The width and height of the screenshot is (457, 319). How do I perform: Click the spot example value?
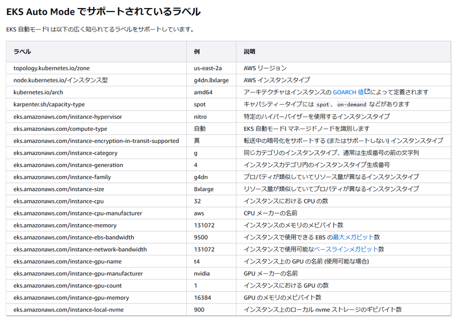coord(199,105)
